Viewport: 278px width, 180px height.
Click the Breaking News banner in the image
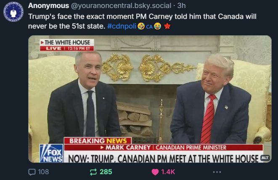pyautogui.click(x=98, y=141)
